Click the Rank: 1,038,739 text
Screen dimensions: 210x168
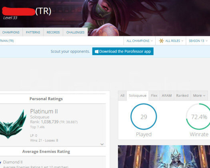click(x=44, y=122)
